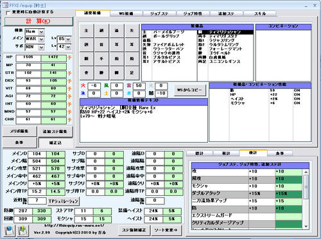Click the job stats list scrollbar down arrow
The image size is (321, 239).
[306, 226]
